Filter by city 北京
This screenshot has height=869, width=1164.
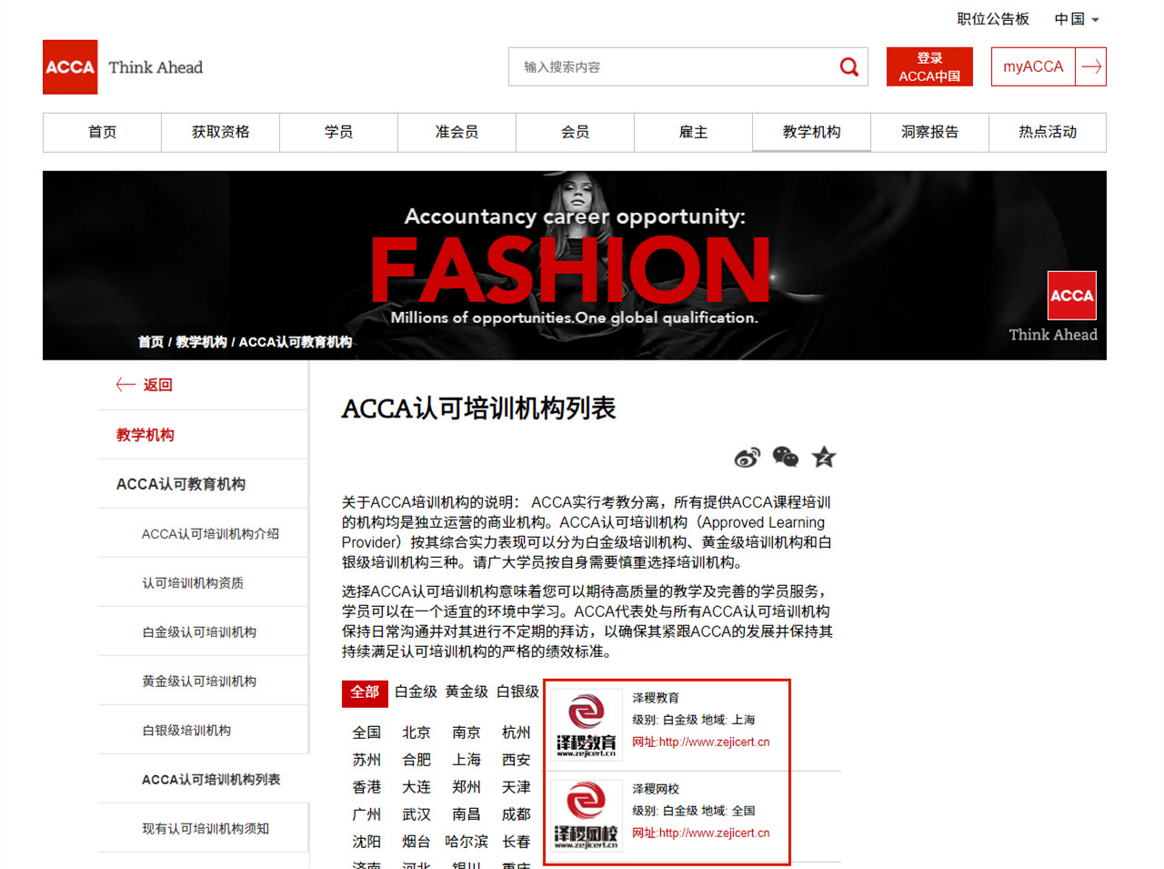416,733
